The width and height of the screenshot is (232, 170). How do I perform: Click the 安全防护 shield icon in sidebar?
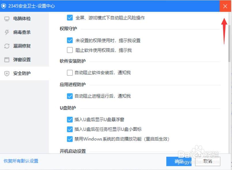coord(6,73)
